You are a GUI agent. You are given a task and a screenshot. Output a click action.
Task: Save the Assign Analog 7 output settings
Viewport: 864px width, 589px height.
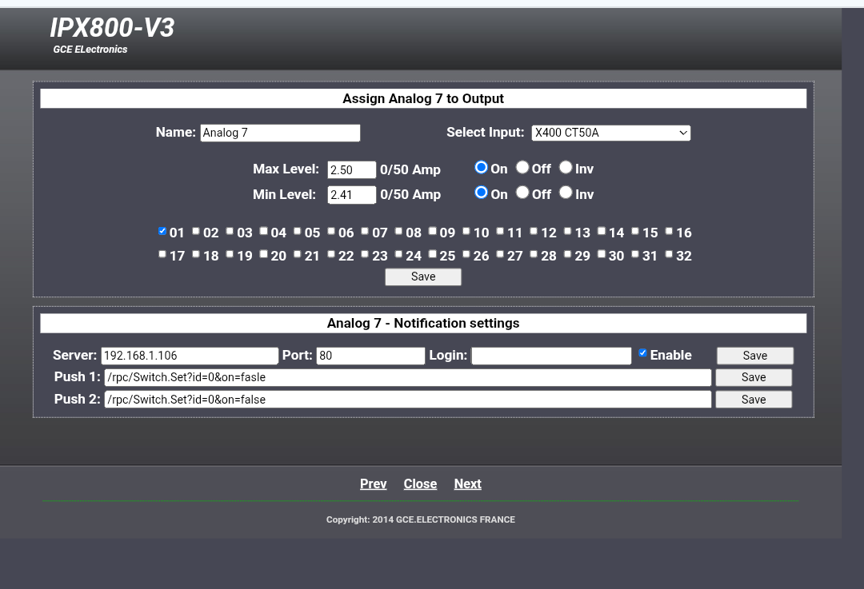click(x=423, y=277)
